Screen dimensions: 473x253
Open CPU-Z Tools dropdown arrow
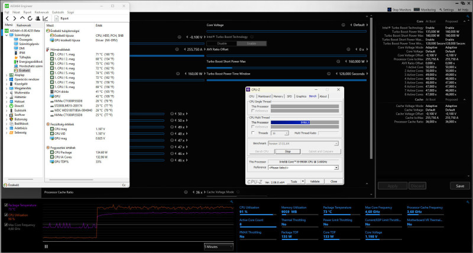click(x=303, y=181)
